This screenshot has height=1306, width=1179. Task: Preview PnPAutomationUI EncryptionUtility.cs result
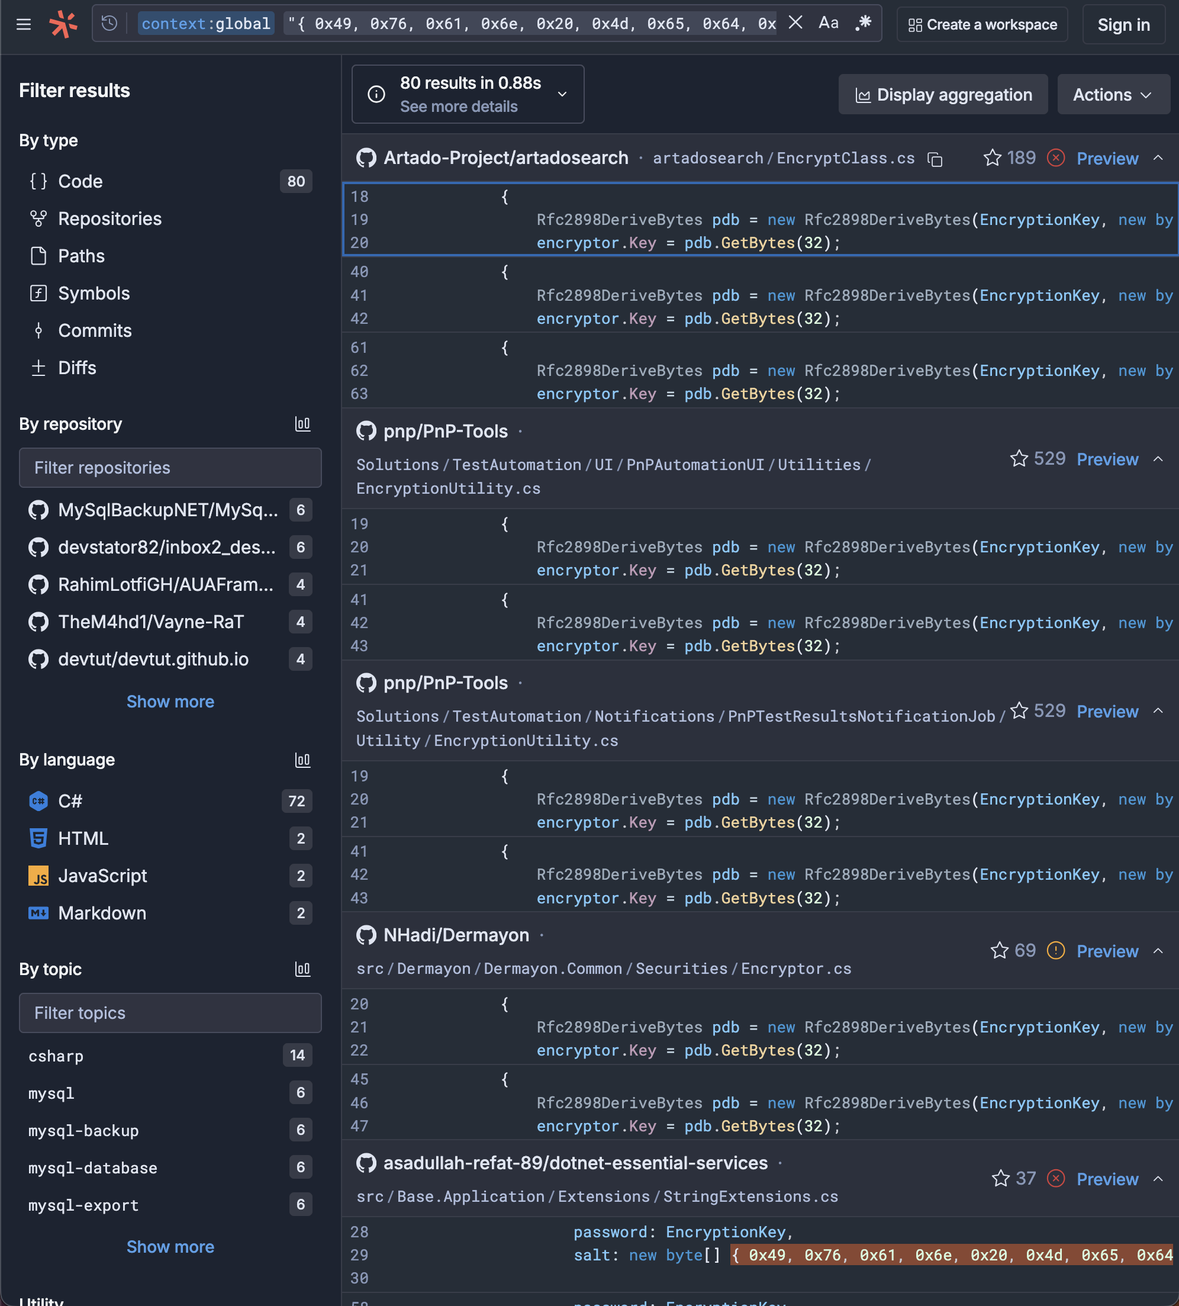pyautogui.click(x=1107, y=459)
